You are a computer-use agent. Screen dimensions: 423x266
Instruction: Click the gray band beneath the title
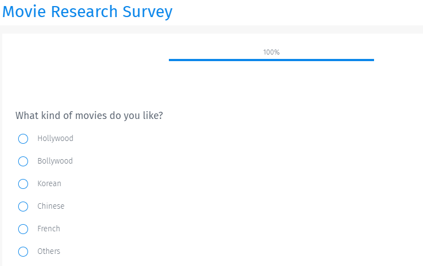(220, 29)
